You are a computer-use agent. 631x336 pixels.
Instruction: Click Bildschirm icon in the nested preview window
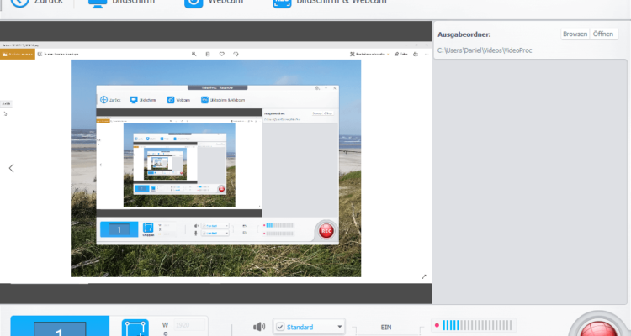tap(134, 100)
